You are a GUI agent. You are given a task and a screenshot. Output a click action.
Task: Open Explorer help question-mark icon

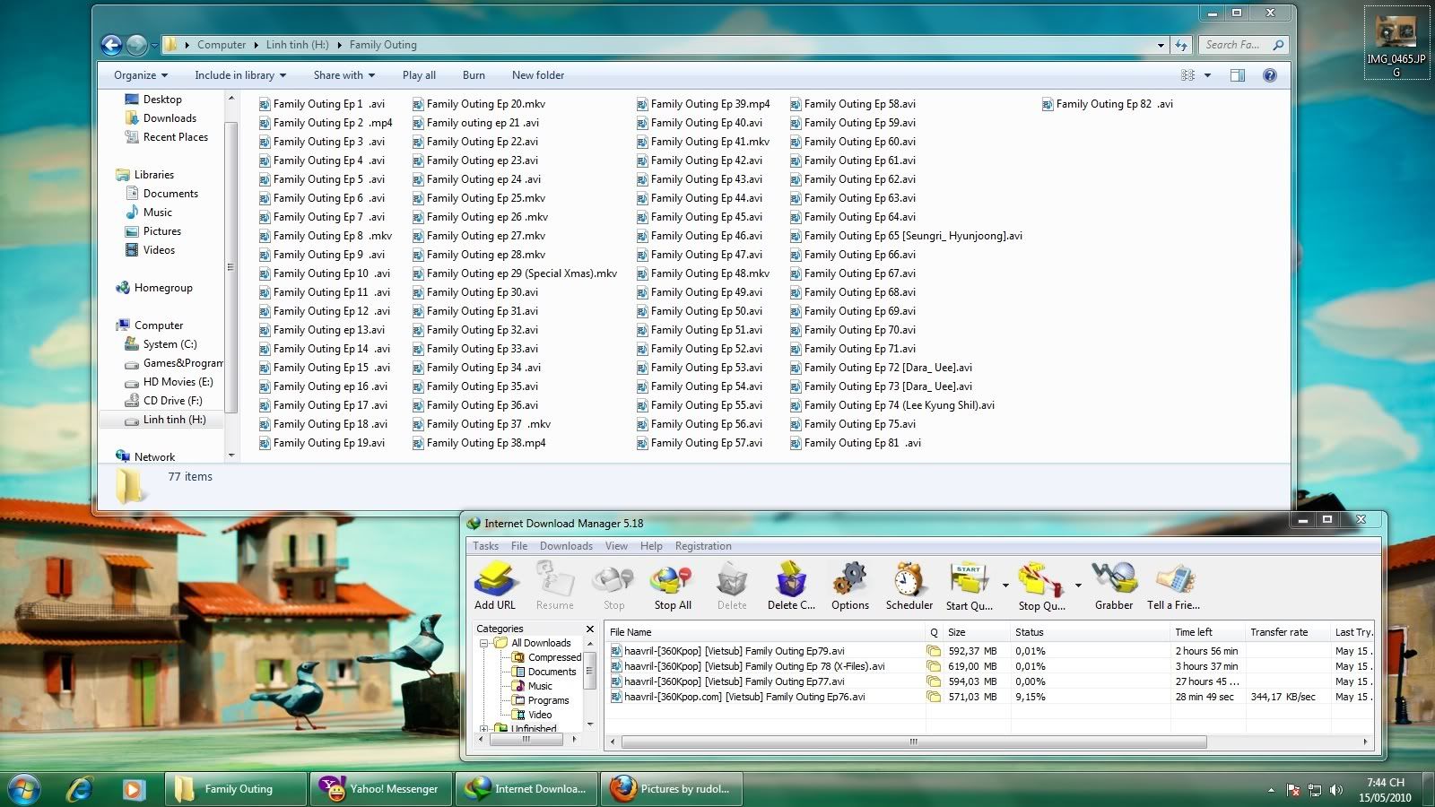pos(1270,75)
